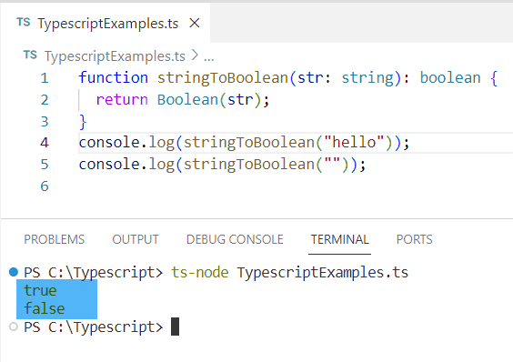Click the "hello" string literal on line 4

354,143
